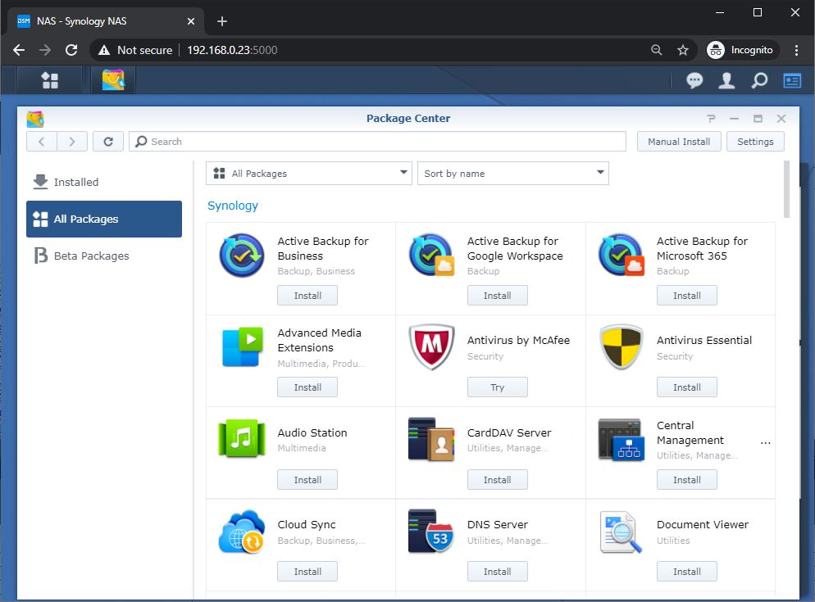This screenshot has height=602, width=815.
Task: Install CardDAV Server package
Action: coord(498,479)
